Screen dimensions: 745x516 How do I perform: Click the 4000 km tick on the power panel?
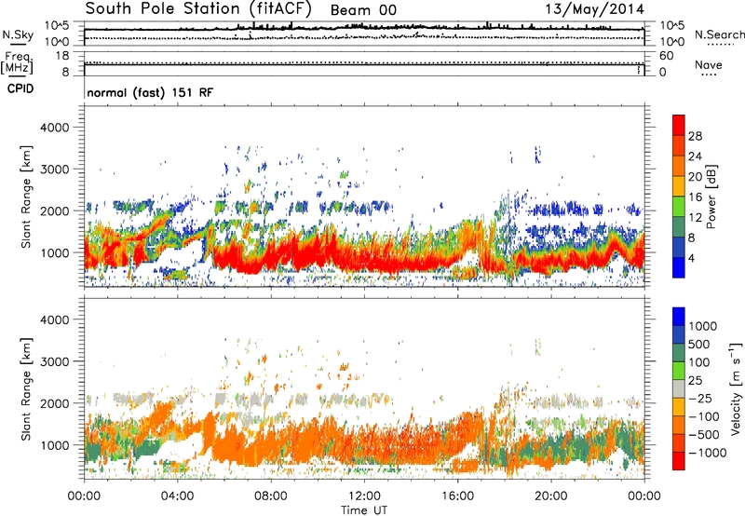click(55, 128)
